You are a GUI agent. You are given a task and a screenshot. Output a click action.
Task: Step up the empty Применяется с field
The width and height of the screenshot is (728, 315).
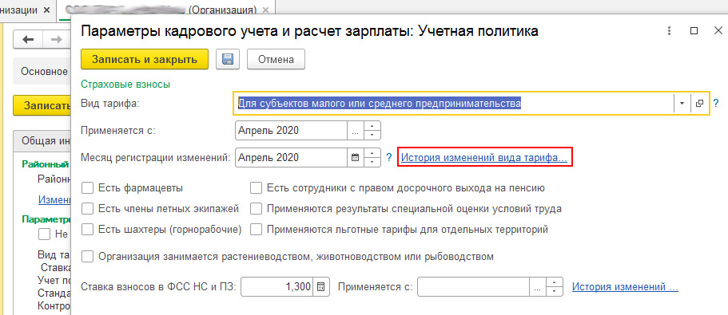point(554,282)
